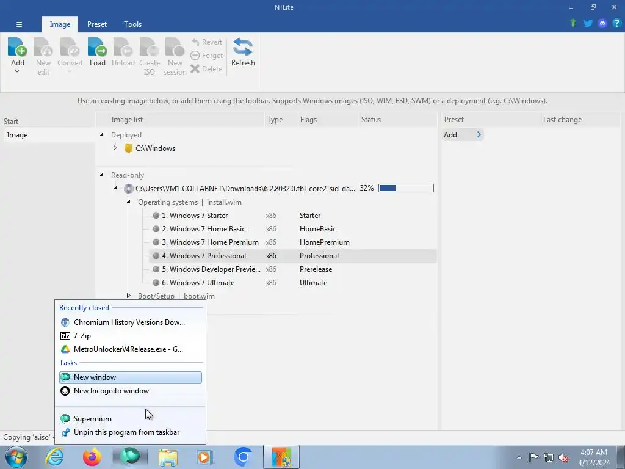Launch Firefox from the taskbar
Screen dimensions: 625x469
pos(92,457)
